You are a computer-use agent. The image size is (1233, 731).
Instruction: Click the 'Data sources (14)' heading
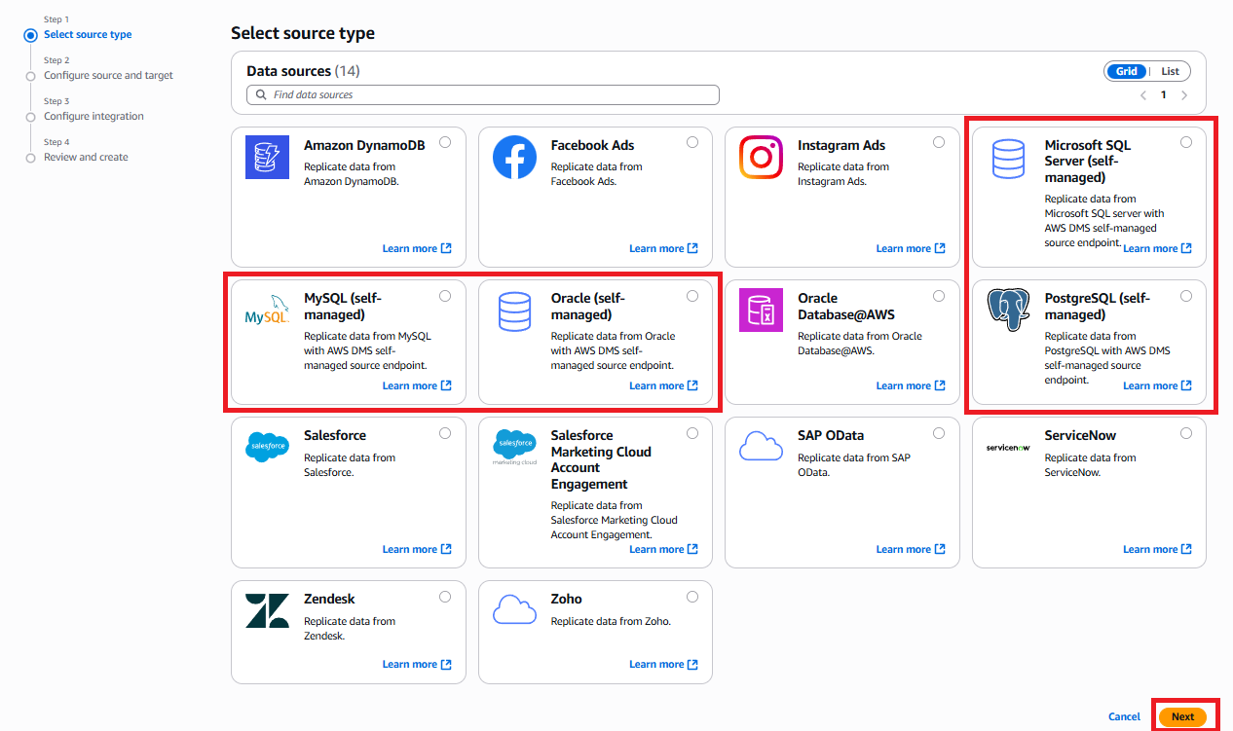click(x=303, y=71)
